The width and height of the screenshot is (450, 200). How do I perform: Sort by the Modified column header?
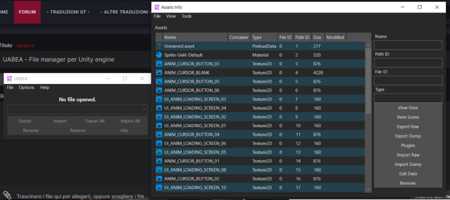336,37
